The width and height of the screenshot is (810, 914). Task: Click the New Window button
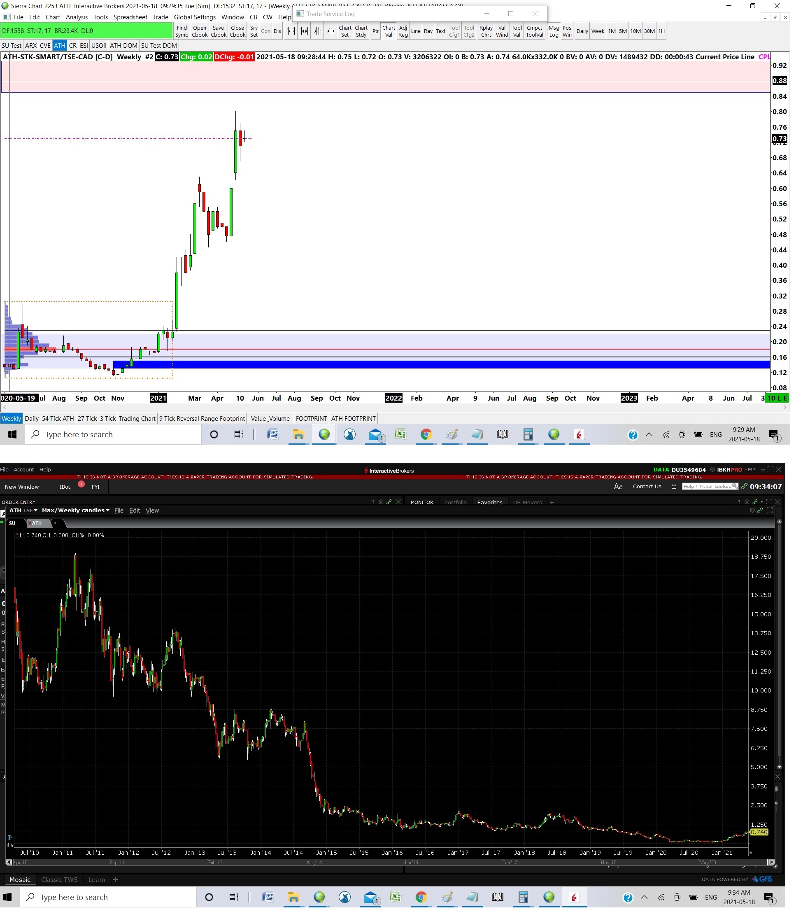(x=22, y=487)
